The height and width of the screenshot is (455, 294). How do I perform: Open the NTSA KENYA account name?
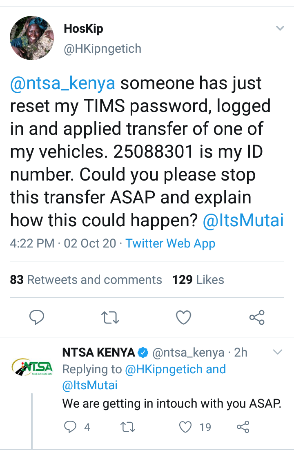coord(99,352)
